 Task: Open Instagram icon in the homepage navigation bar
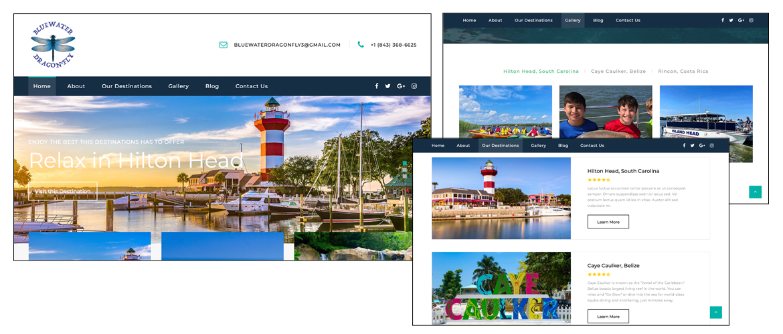pyautogui.click(x=414, y=86)
